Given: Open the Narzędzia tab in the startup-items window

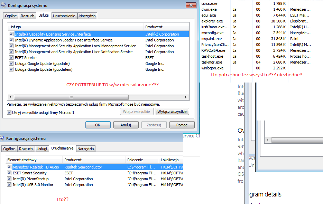Looking at the screenshot, I should [x=86, y=149].
